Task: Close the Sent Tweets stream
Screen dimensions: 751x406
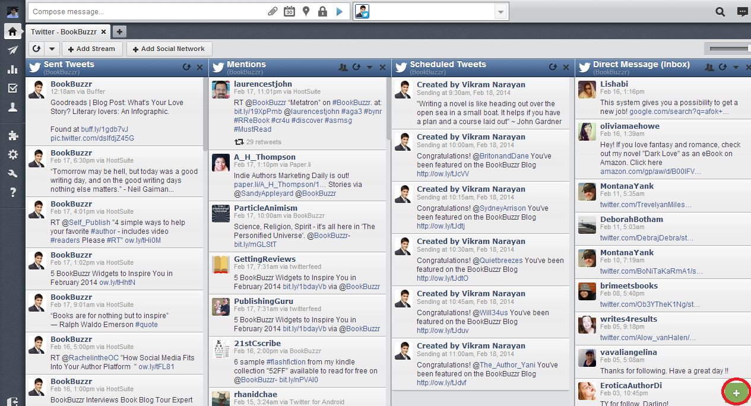Action: coord(199,68)
